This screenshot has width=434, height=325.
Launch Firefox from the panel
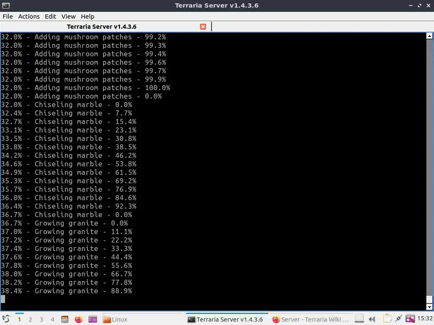tap(78, 319)
